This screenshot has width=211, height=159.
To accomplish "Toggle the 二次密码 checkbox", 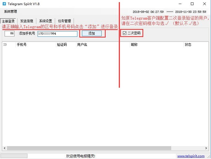I will pos(124,33).
